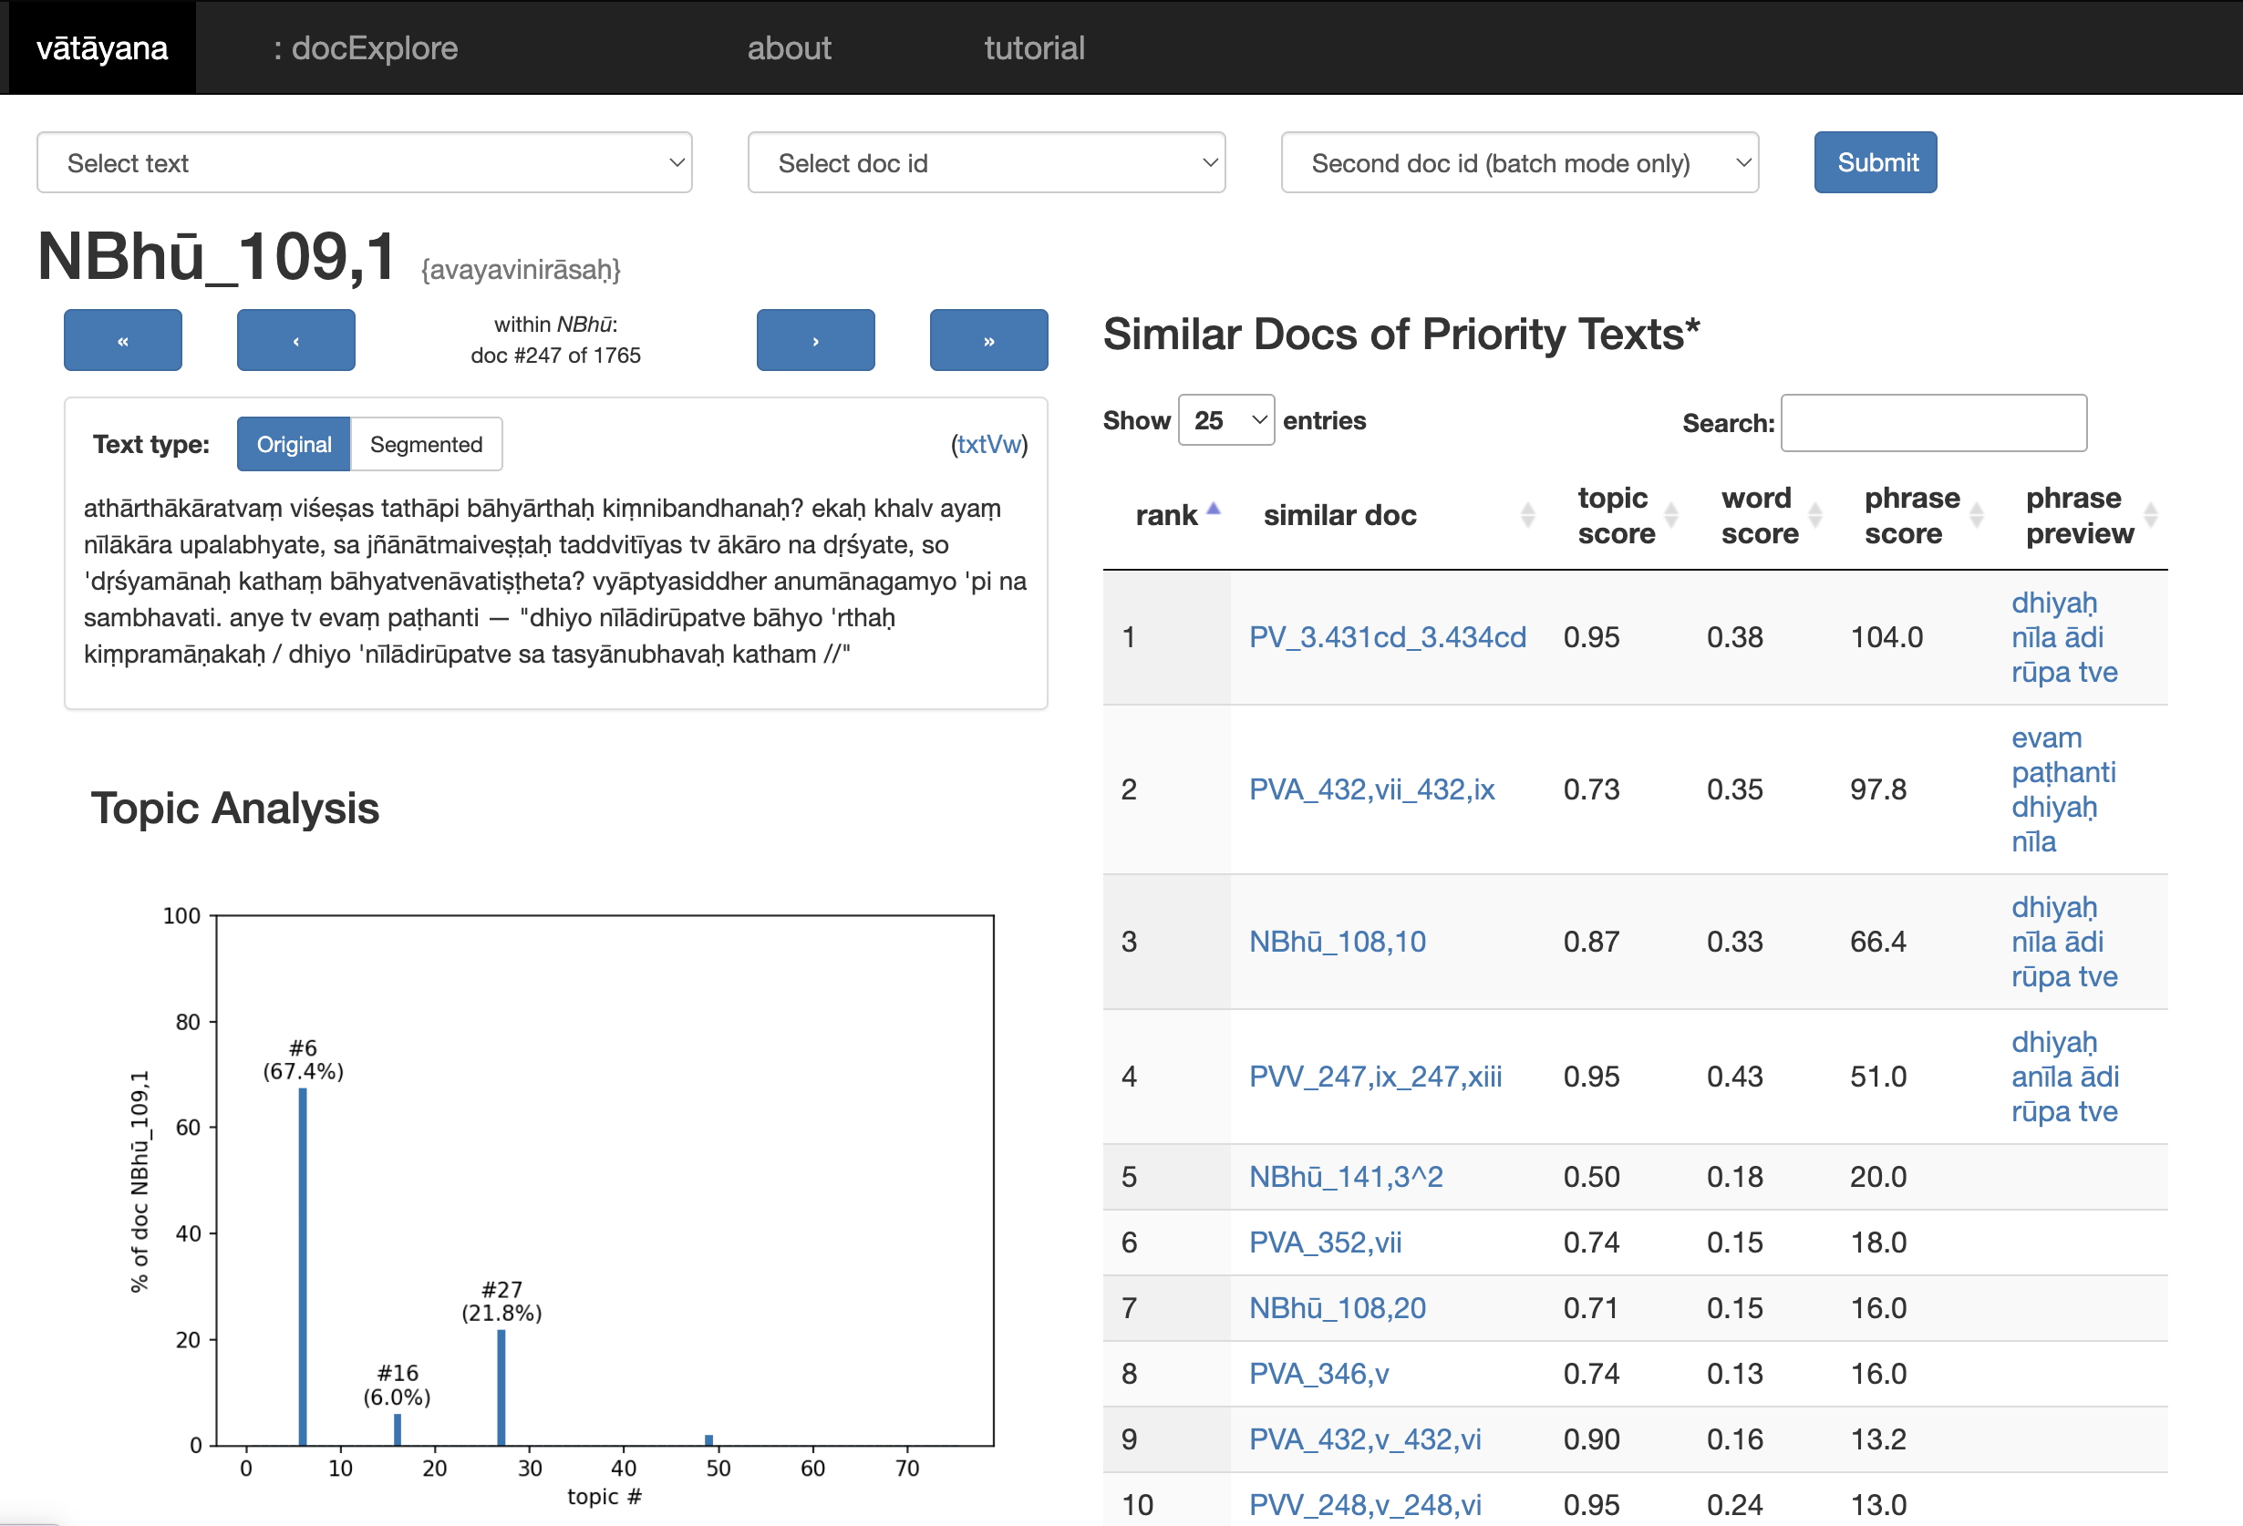The height and width of the screenshot is (1526, 2243).
Task: Go to previous document with ‹ button
Action: tap(295, 340)
